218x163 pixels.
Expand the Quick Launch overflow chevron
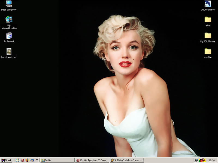click(37, 160)
